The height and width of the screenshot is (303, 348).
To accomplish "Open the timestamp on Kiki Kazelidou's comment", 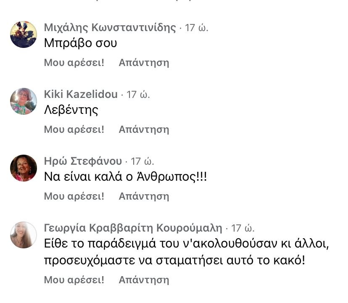I will pos(138,95).
